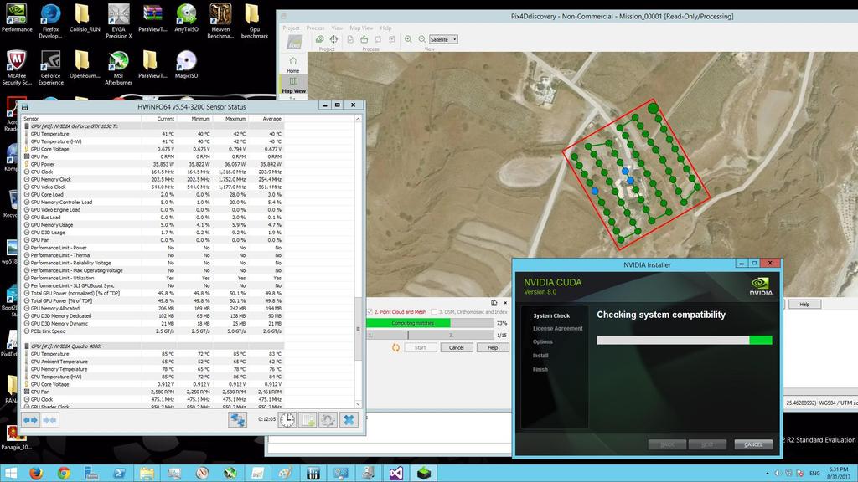Toggle DSM, Orthomosaic and Index checkbox
The width and height of the screenshot is (858, 482).
(x=435, y=311)
